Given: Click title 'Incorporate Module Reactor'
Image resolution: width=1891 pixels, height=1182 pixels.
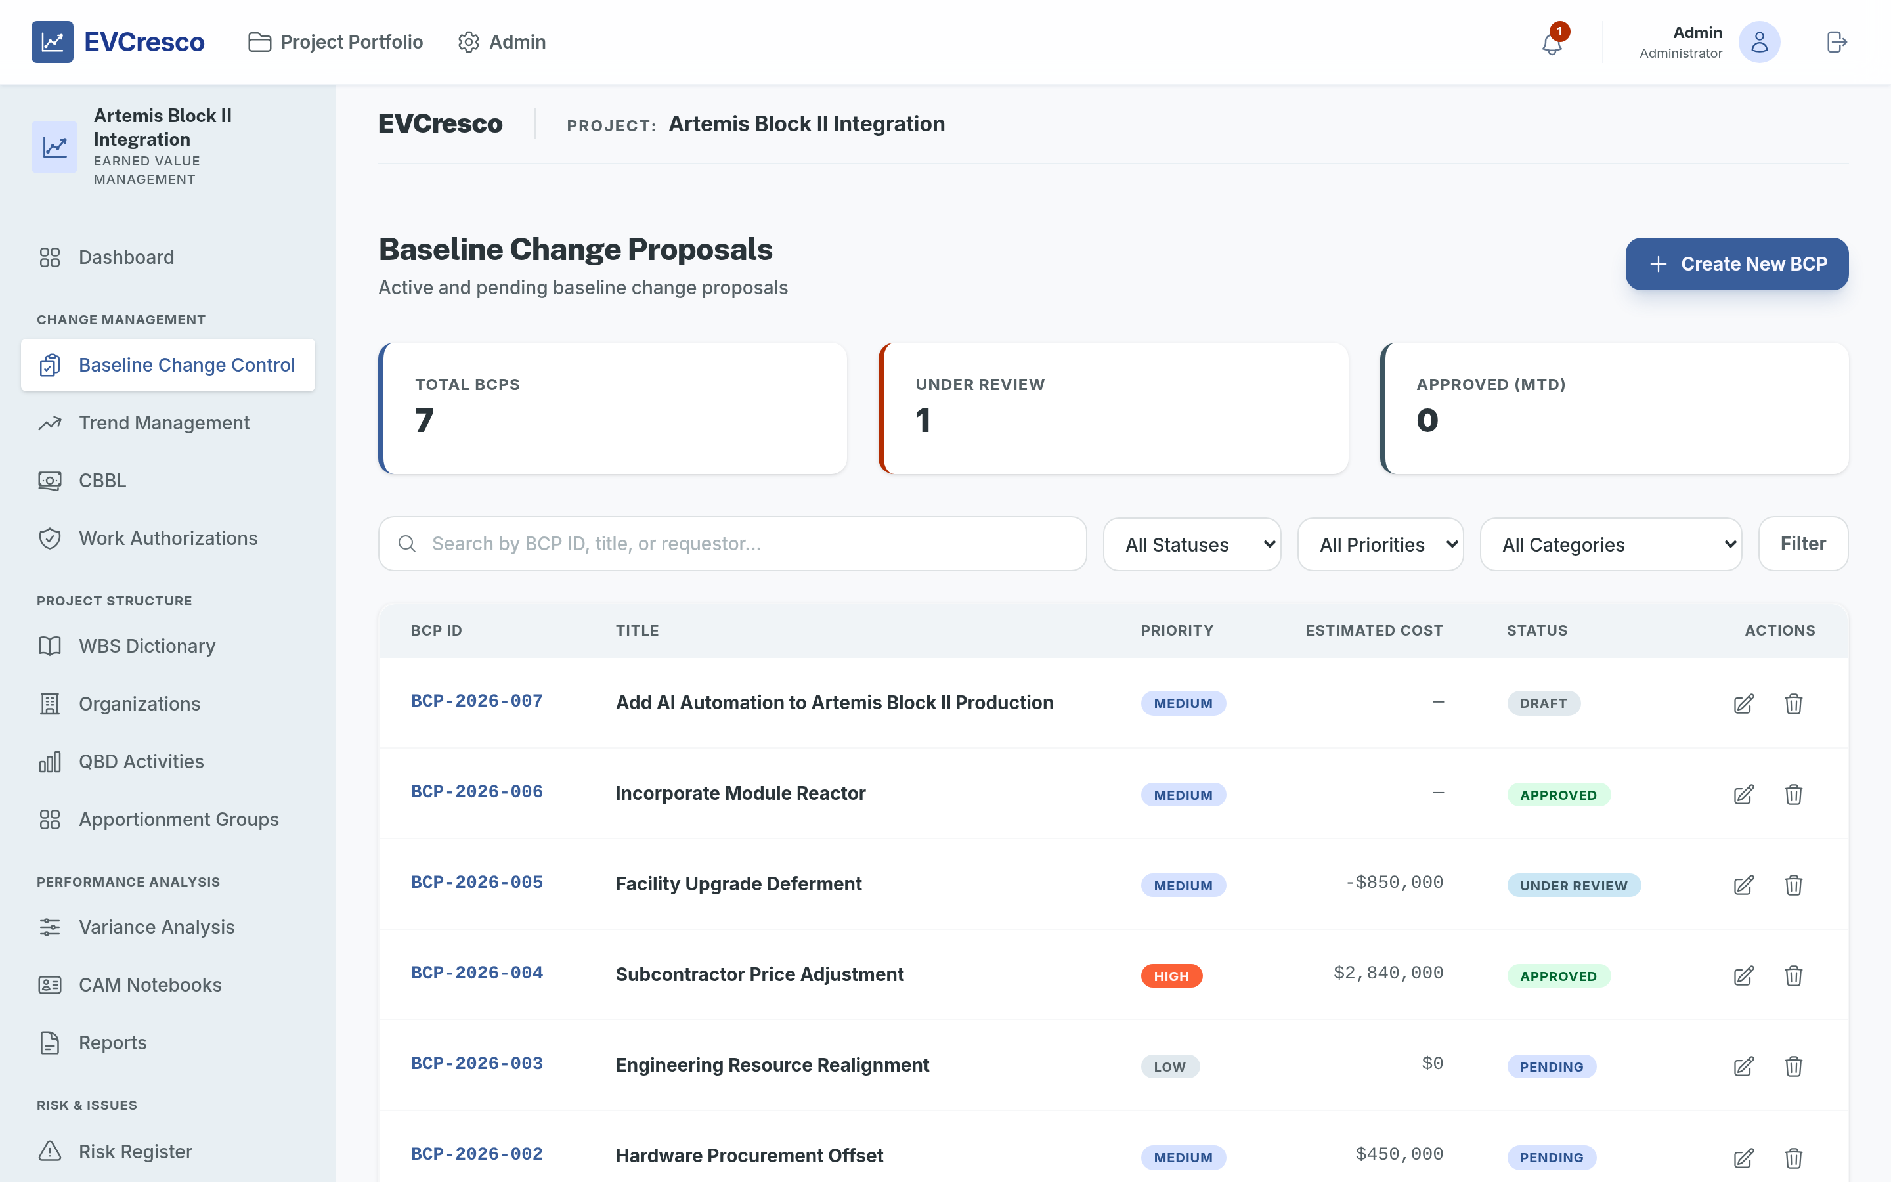Looking at the screenshot, I should [741, 793].
